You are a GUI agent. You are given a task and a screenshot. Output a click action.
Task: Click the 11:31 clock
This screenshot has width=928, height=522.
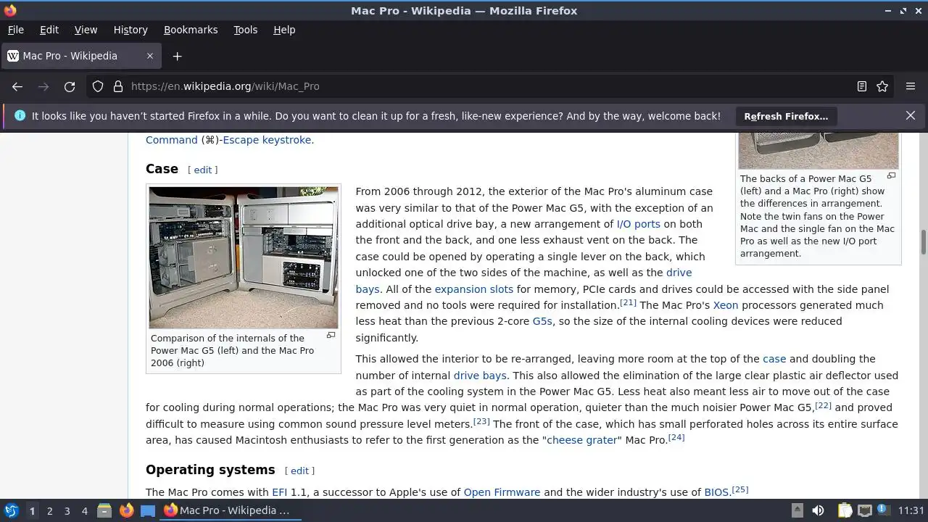911,510
